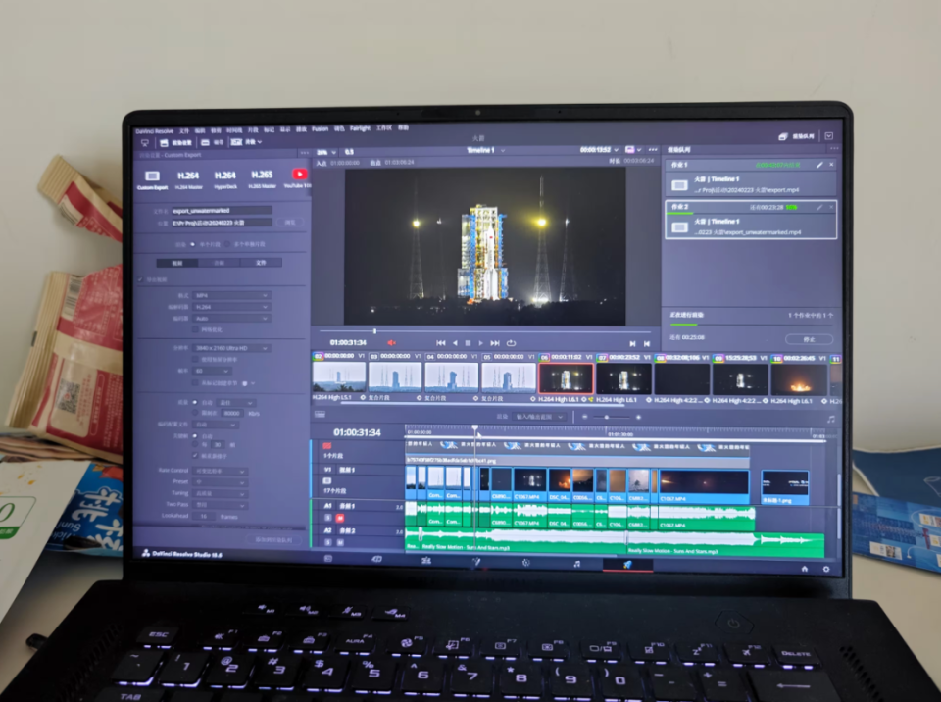941x702 pixels.
Task: Remove job 1 from the render queue
Action: click(831, 165)
